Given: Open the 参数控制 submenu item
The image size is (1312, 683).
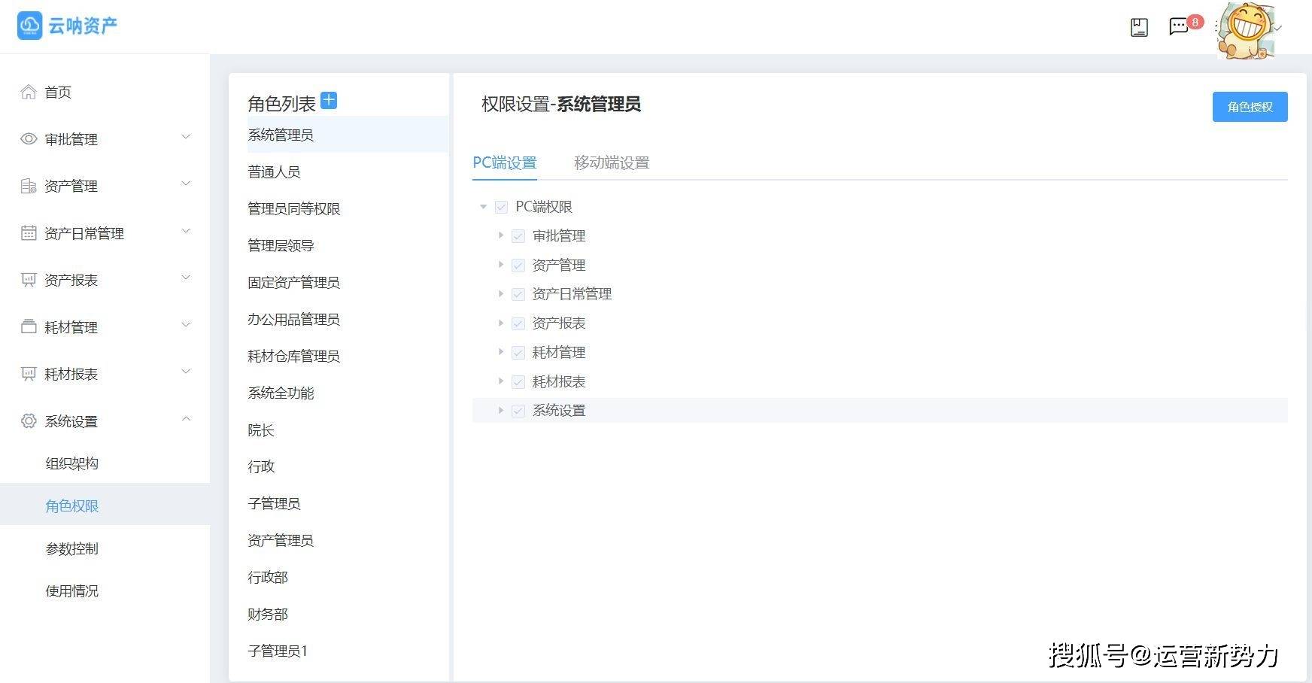Looking at the screenshot, I should click(x=71, y=548).
